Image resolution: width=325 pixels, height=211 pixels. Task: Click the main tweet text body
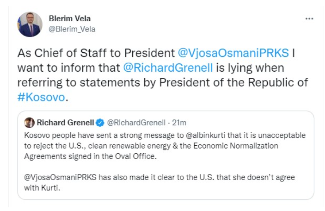[x=163, y=75]
